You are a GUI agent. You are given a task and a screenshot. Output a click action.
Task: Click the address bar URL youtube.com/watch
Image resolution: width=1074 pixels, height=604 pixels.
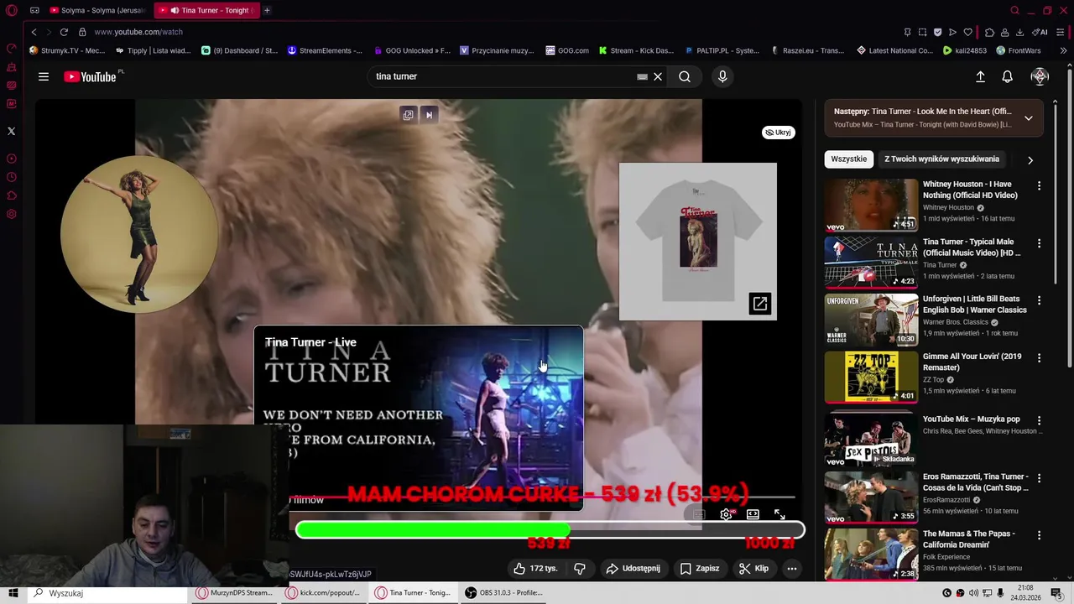138,32
